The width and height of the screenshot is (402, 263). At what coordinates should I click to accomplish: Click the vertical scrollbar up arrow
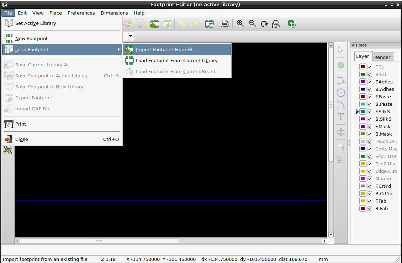331,45
